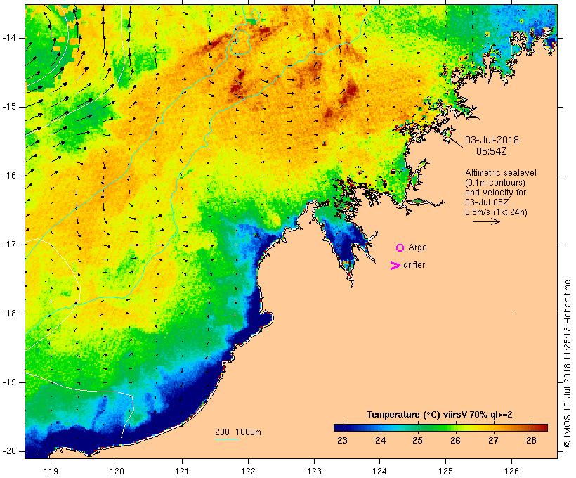Click the 0.5m/s velocity scale arrow
The width and height of the screenshot is (576, 478).
(x=486, y=221)
